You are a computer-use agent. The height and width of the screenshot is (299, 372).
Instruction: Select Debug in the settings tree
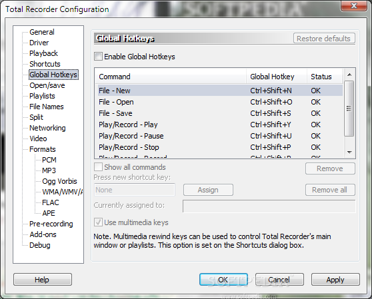pyautogui.click(x=39, y=245)
